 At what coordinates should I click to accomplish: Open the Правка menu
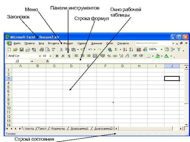click(30, 43)
